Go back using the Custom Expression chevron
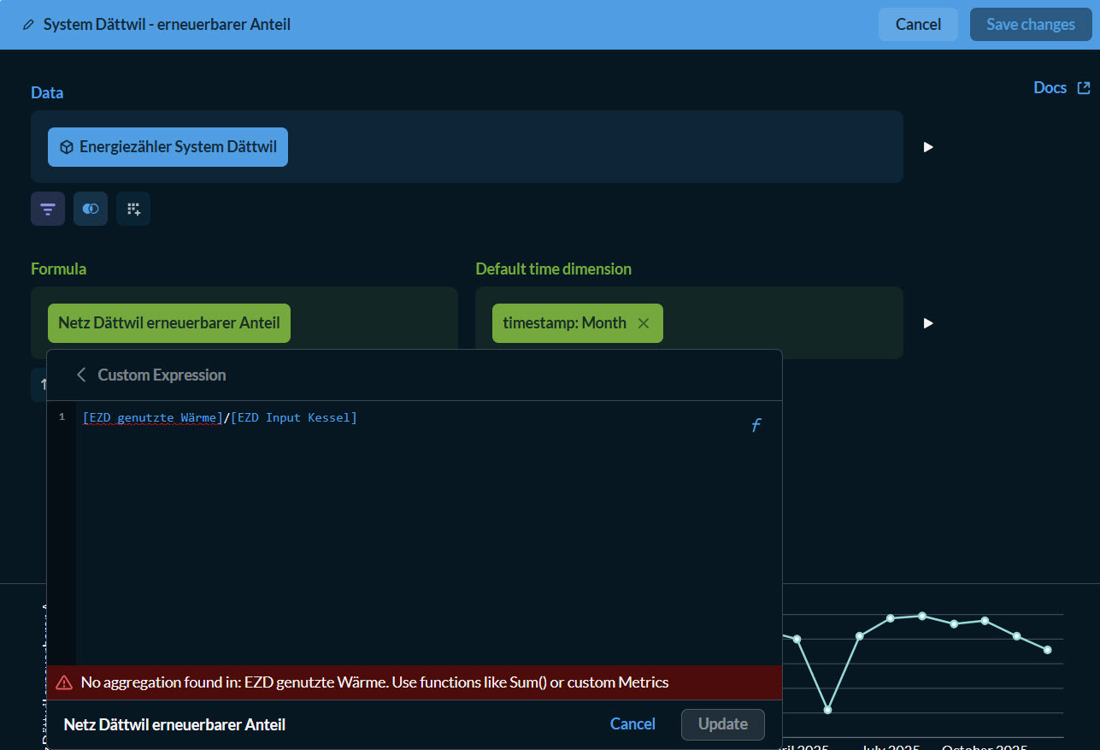The height and width of the screenshot is (750, 1100). pos(81,375)
